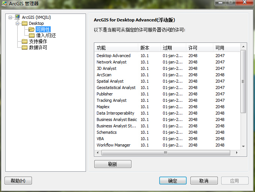
Task: Close the ArcGIS 管理器 window
Action: click(244, 2)
